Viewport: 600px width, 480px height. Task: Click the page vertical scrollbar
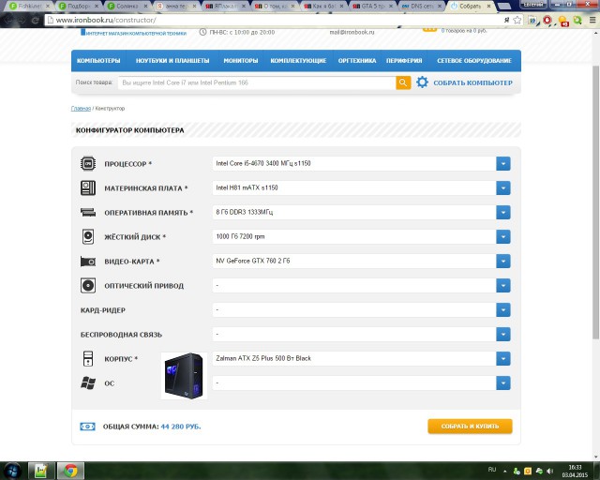[595, 202]
